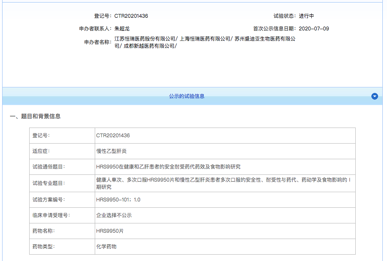Viewport: 387px width, 261px height.
Task: Click indication value 慢性乙型肝炎
Action: [x=111, y=151]
